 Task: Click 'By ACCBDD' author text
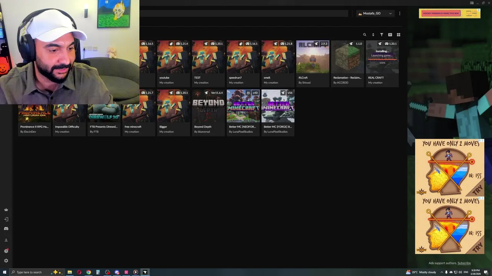pos(341,82)
